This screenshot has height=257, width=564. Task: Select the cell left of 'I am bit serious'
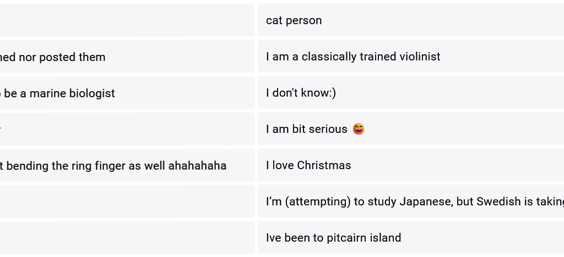tap(127, 130)
